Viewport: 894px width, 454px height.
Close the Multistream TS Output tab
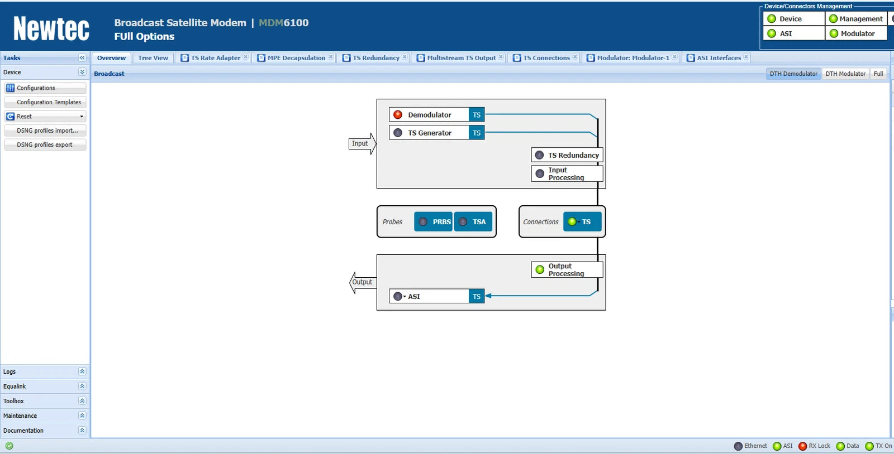pyautogui.click(x=501, y=57)
